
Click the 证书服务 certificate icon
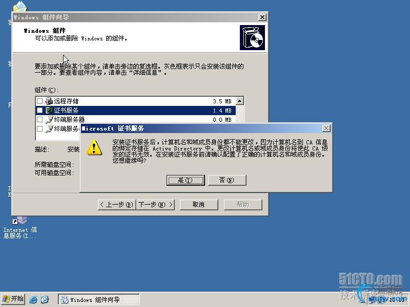pos(49,111)
